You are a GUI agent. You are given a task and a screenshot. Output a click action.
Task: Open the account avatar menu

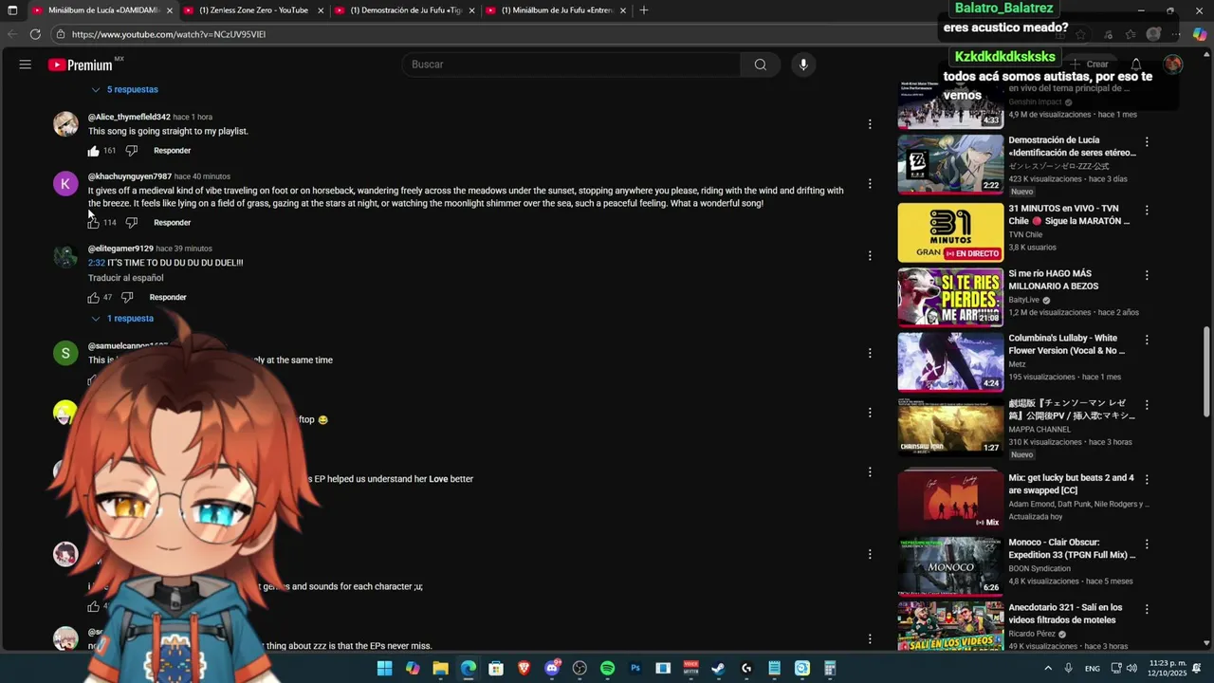pyautogui.click(x=1173, y=65)
